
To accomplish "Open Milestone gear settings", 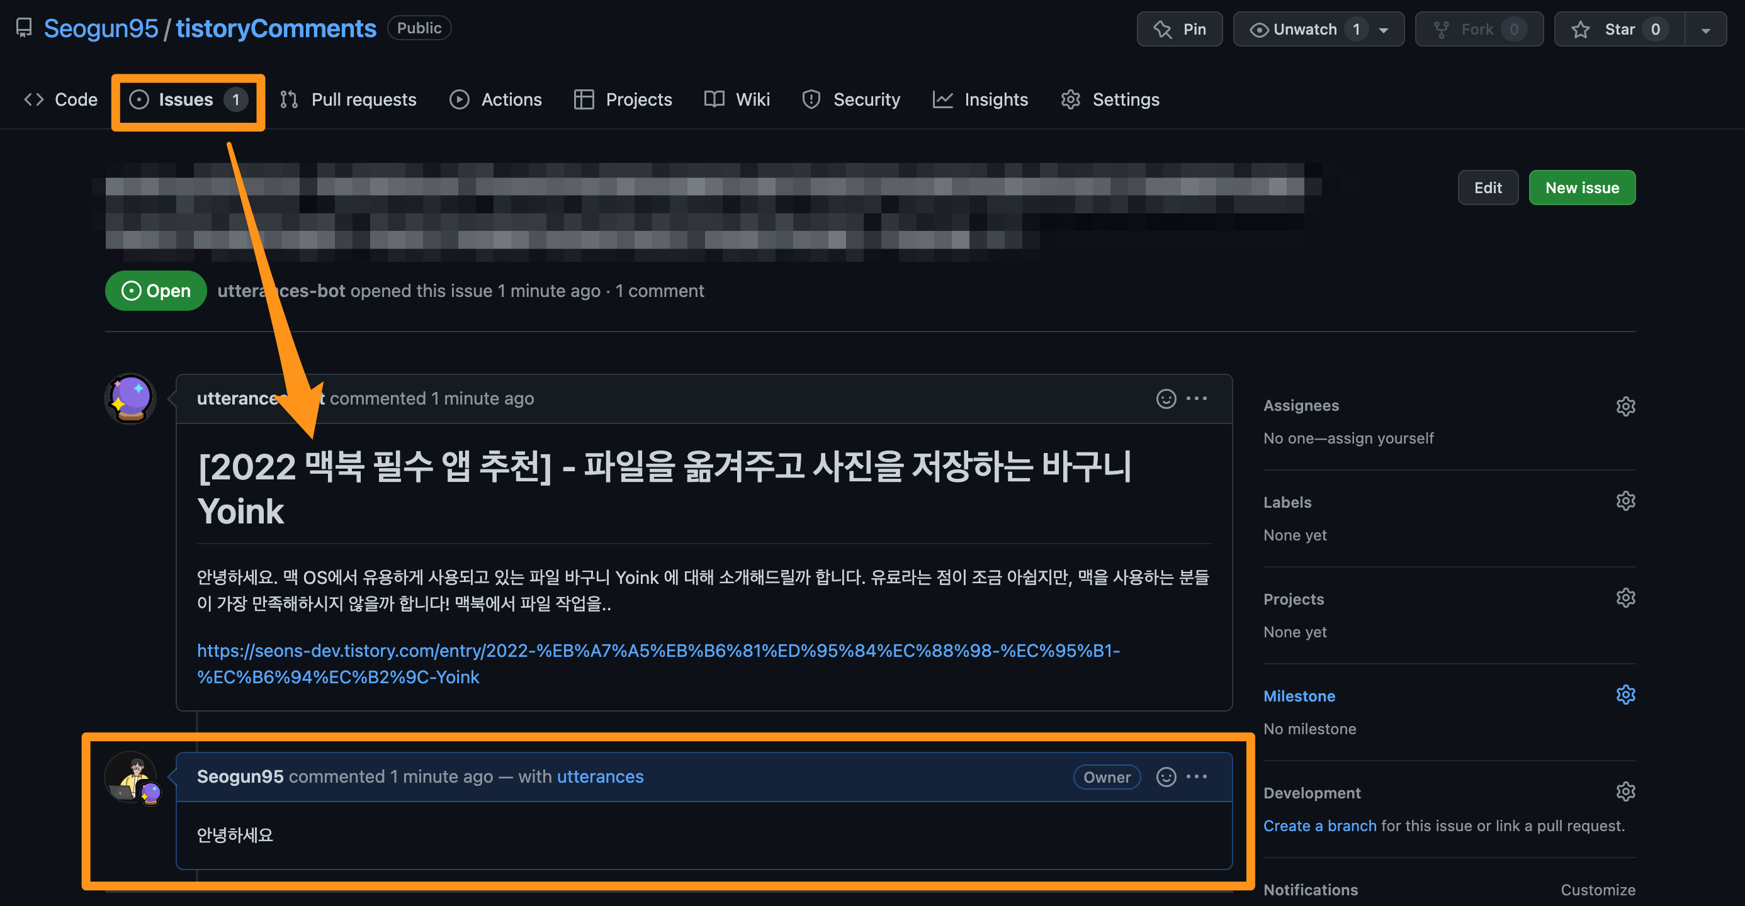I will [1625, 695].
